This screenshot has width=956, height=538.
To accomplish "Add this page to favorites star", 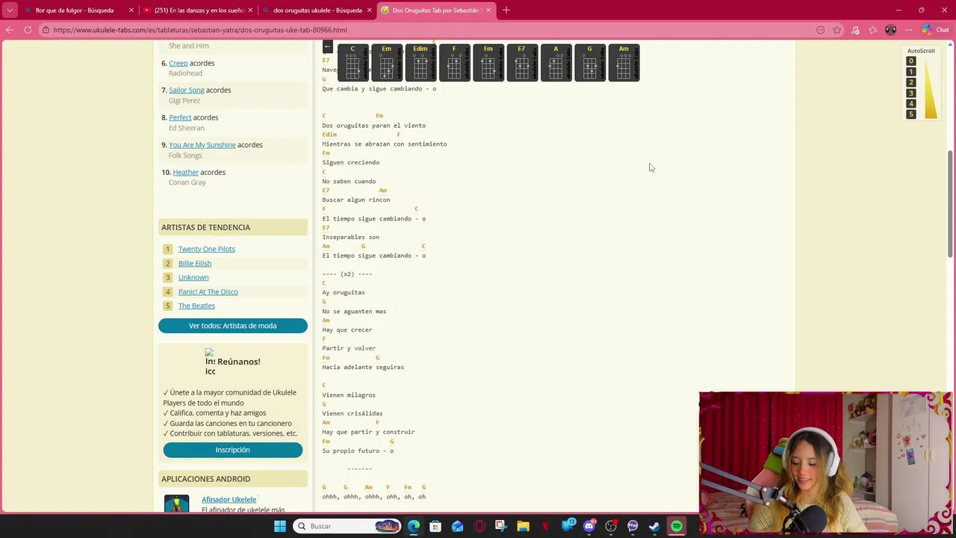I will coord(837,30).
